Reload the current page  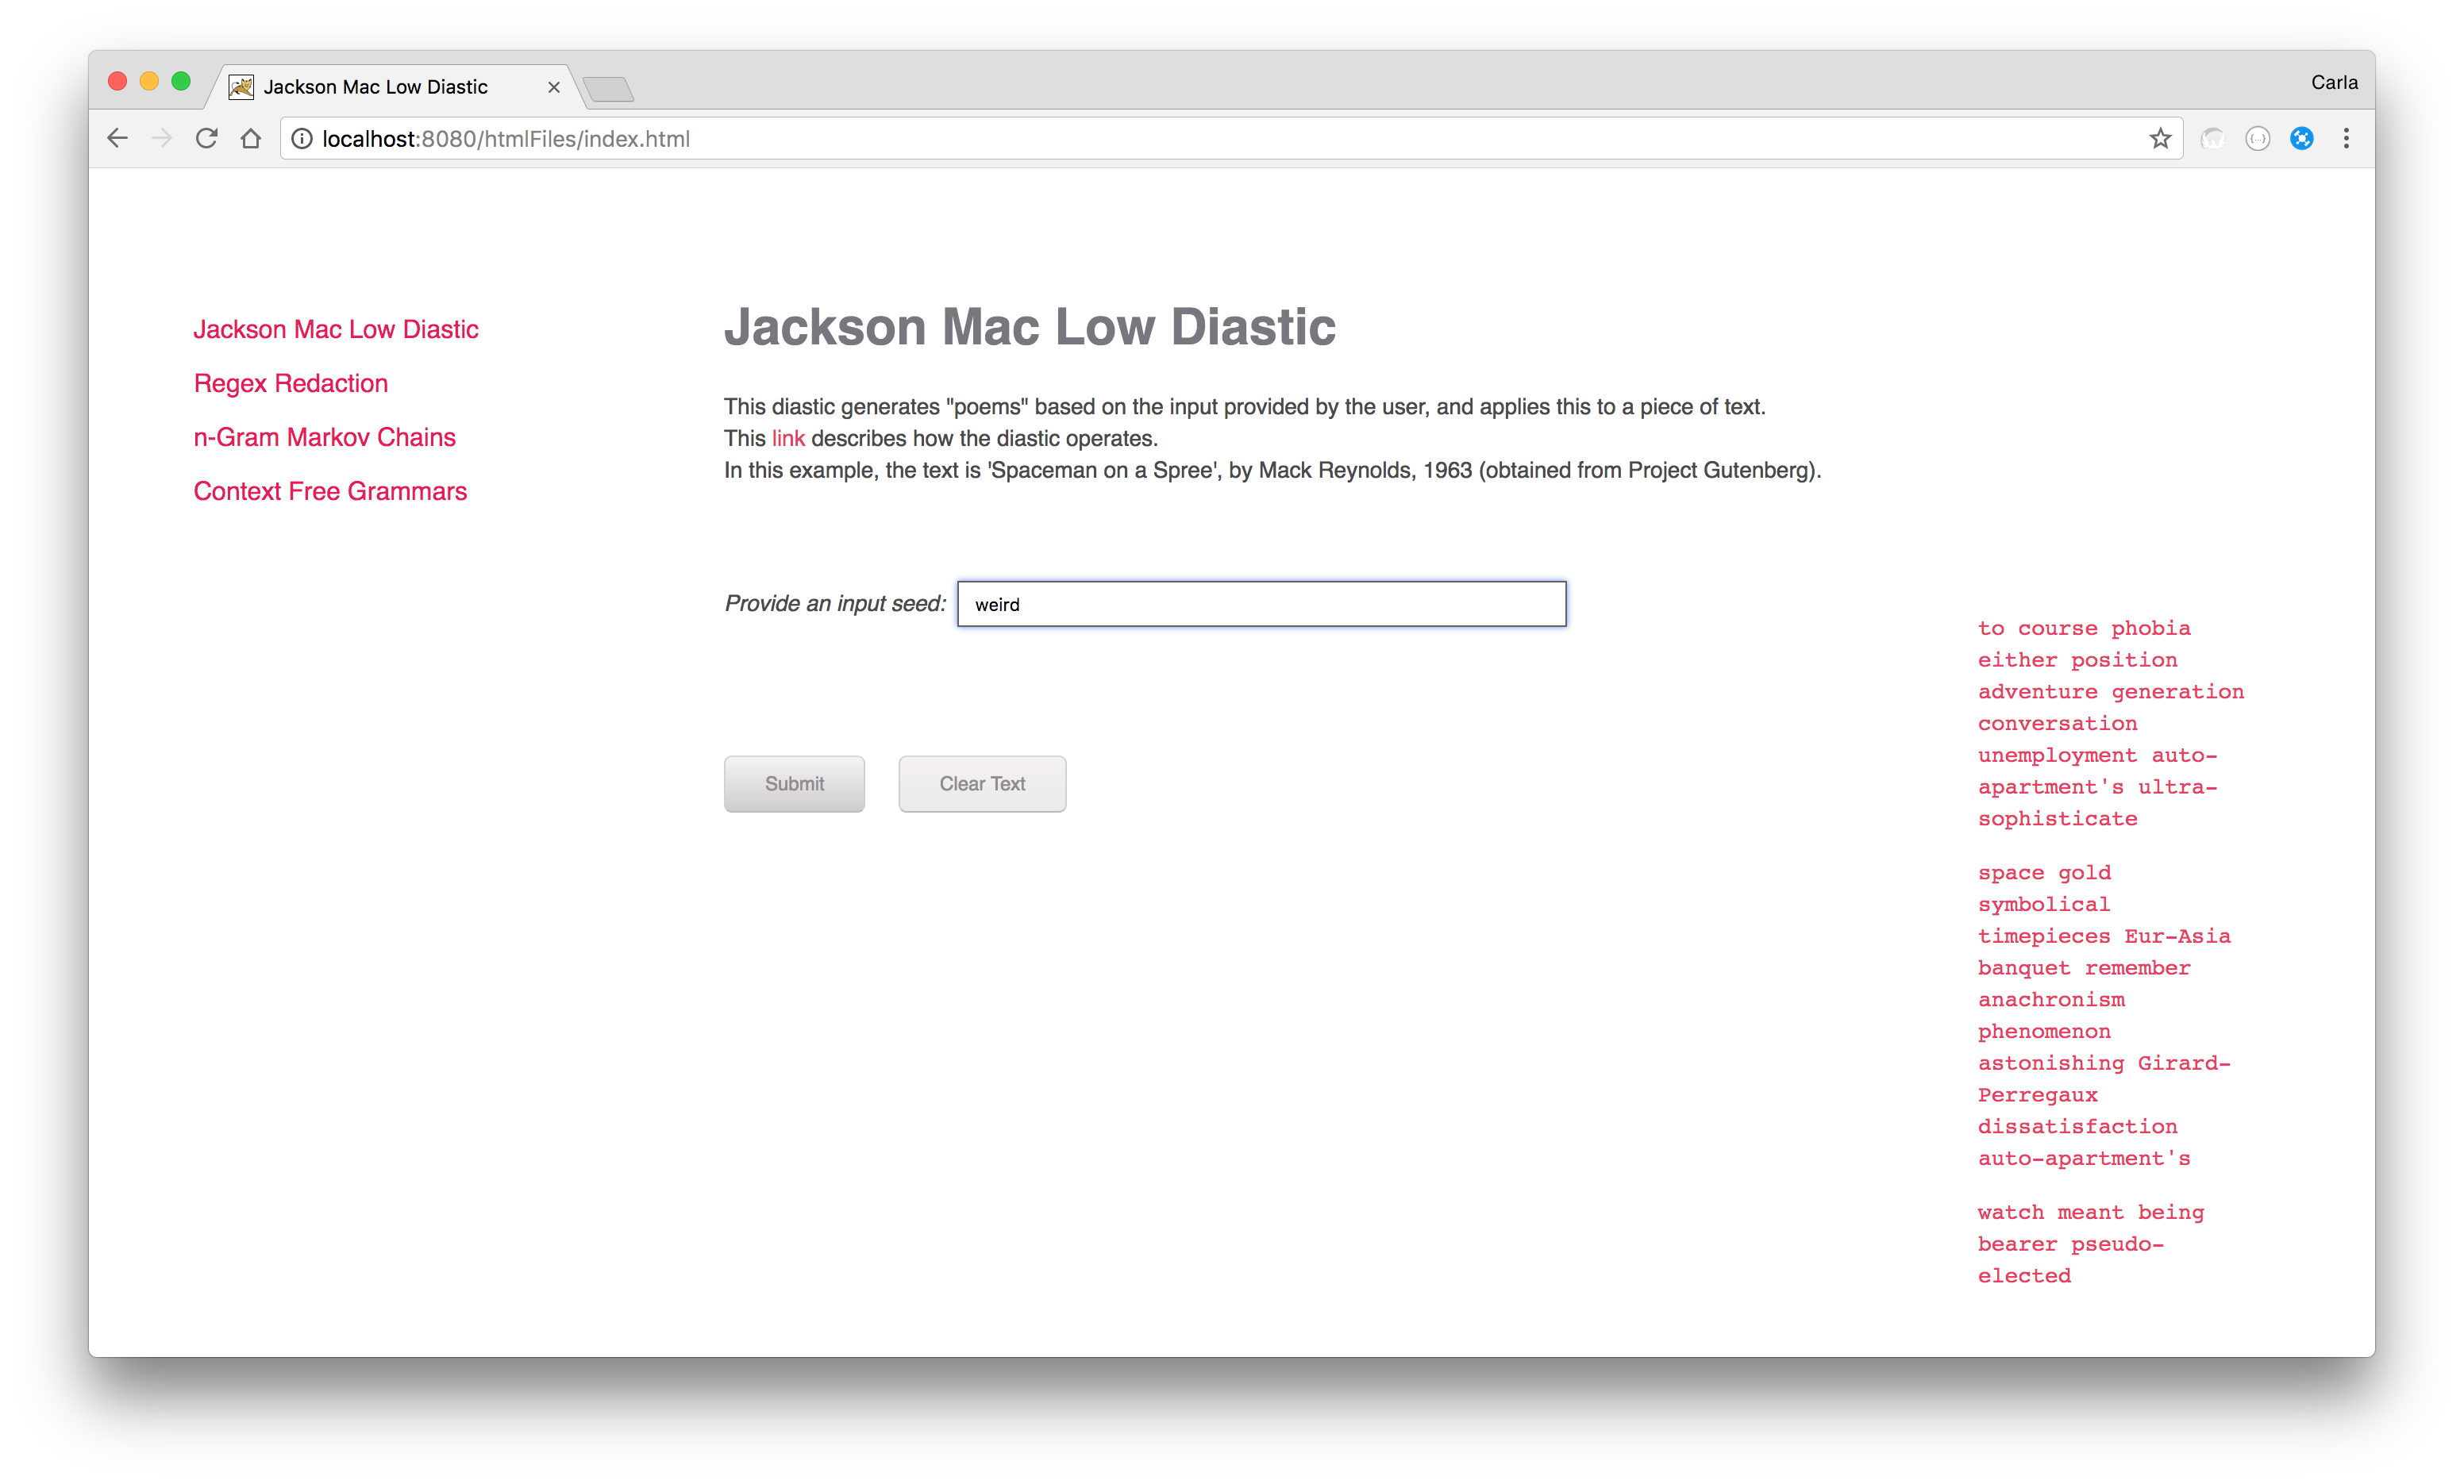[207, 139]
